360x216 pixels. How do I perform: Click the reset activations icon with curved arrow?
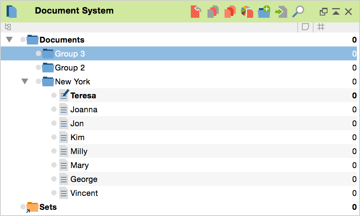click(x=196, y=12)
